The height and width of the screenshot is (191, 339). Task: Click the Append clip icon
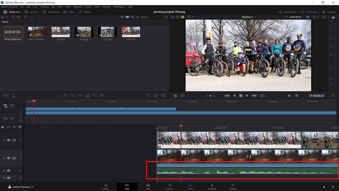click(73, 95)
